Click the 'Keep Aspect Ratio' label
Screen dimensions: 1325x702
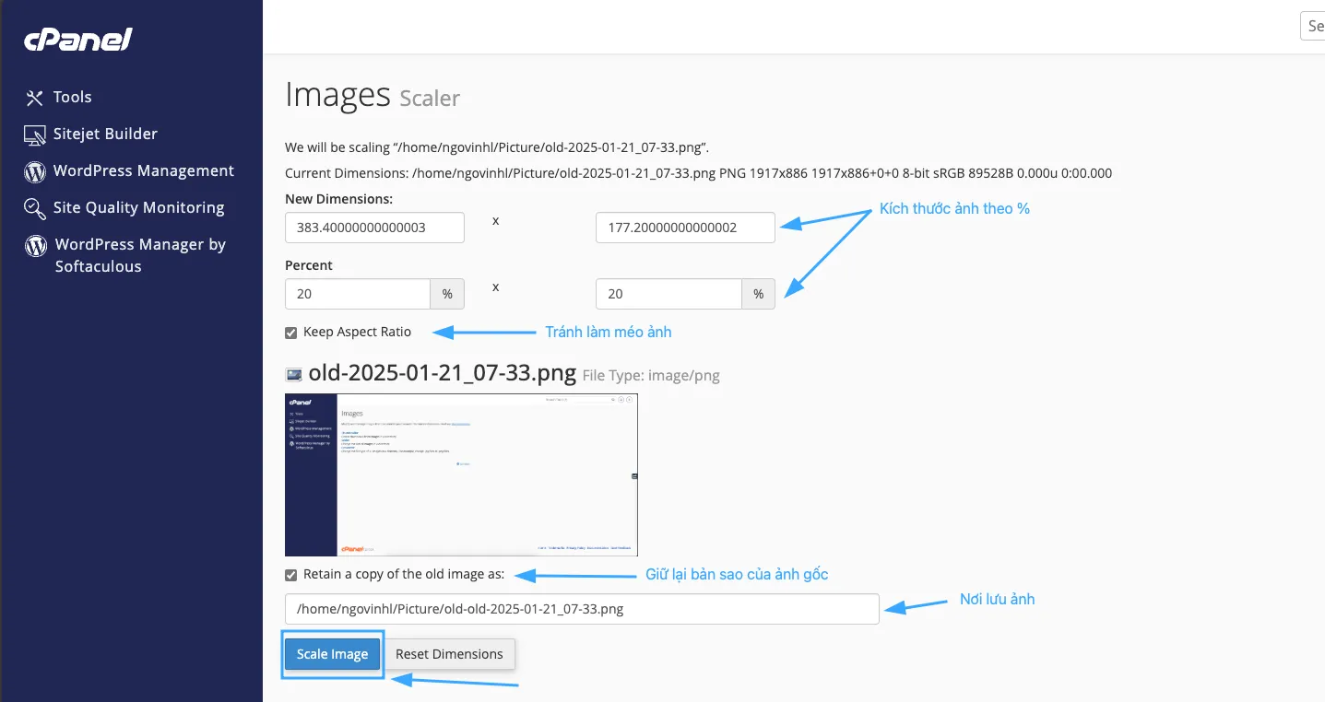(x=357, y=332)
